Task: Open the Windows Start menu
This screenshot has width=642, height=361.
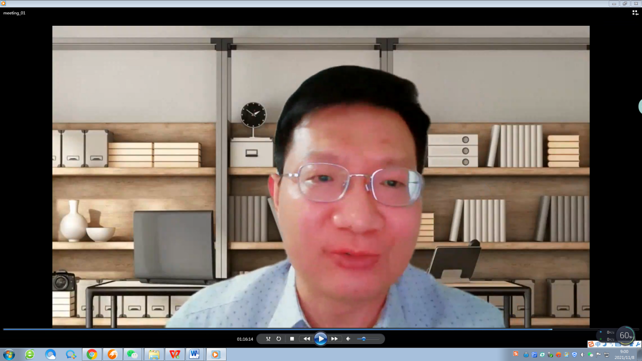Action: [9, 354]
